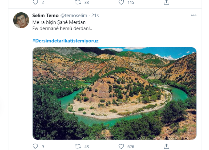Reply to the previous tweet above

[36, 2]
